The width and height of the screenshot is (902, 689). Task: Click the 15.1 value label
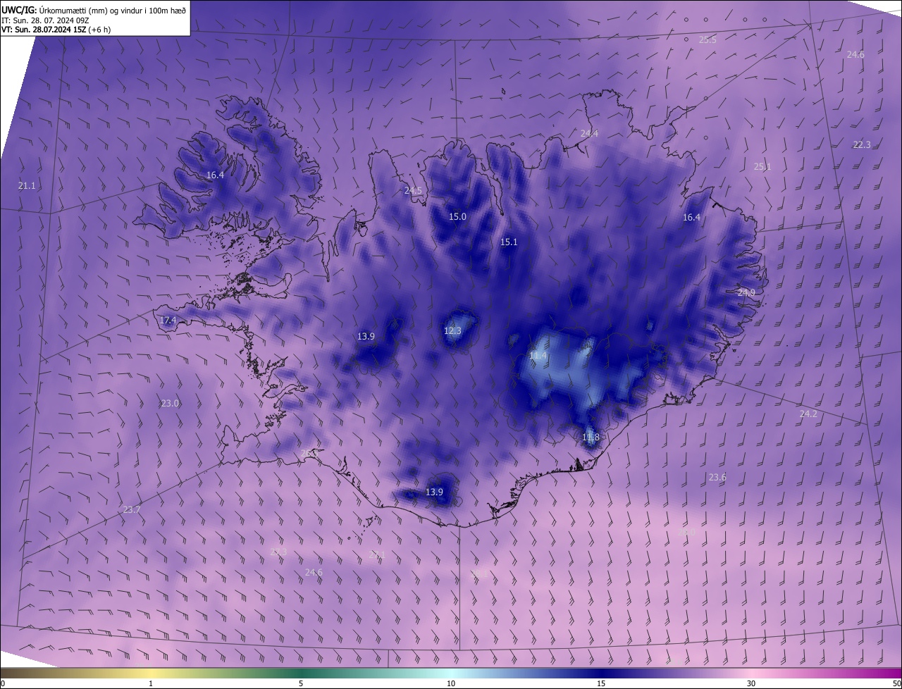pyautogui.click(x=509, y=242)
